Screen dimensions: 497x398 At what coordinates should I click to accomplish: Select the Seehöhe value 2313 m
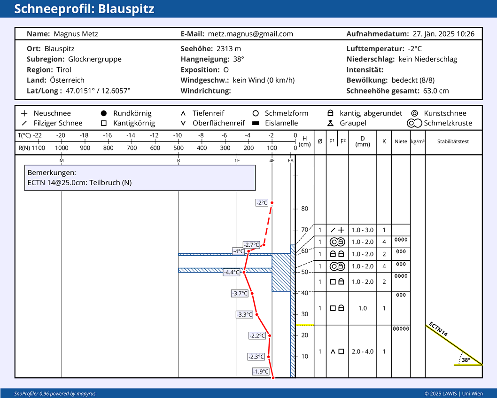point(228,49)
